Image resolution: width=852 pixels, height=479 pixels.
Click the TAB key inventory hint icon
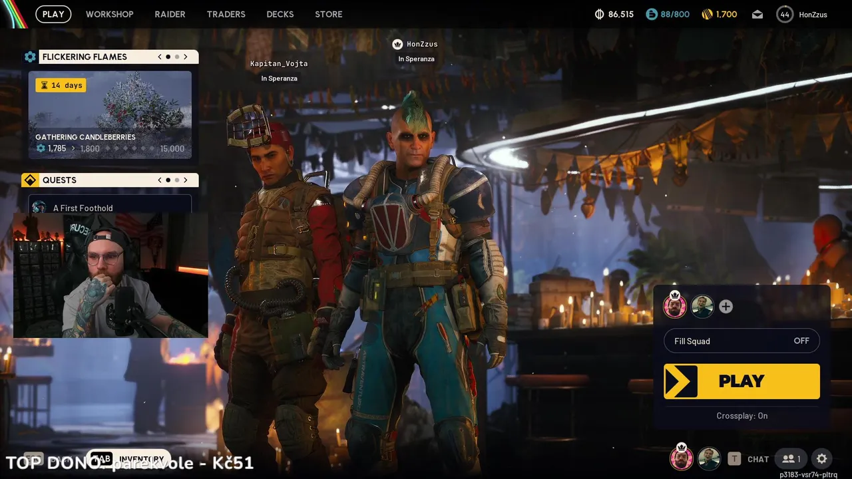click(101, 459)
